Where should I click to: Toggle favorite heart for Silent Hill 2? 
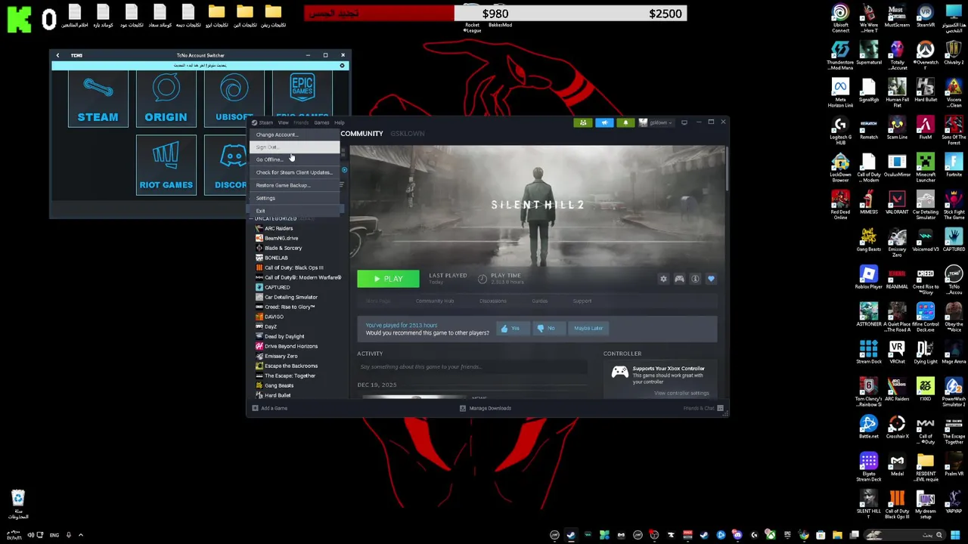(x=711, y=279)
